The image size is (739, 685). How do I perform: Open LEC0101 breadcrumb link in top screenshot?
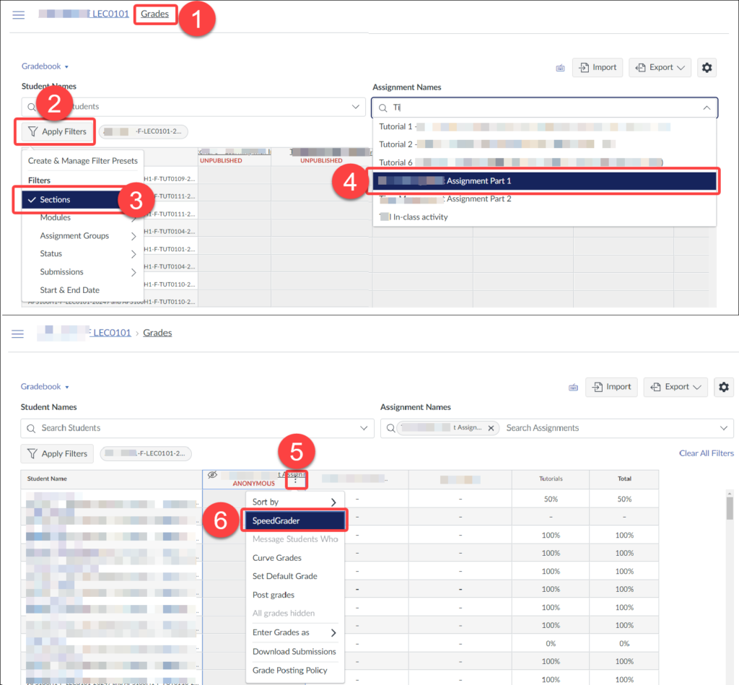110,14
